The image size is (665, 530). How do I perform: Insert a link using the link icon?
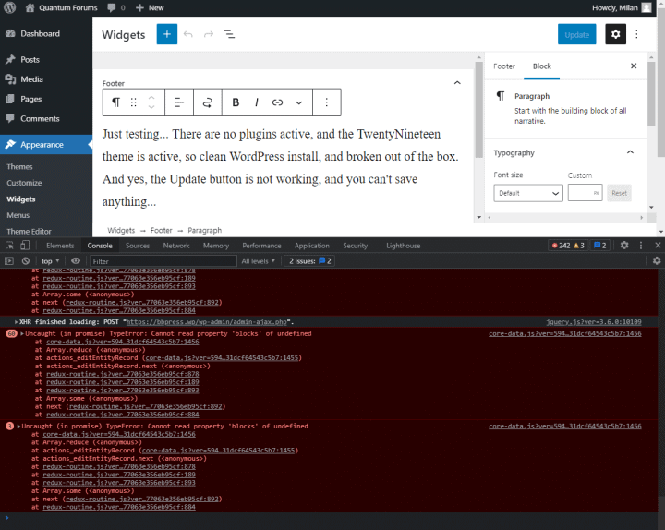[277, 102]
